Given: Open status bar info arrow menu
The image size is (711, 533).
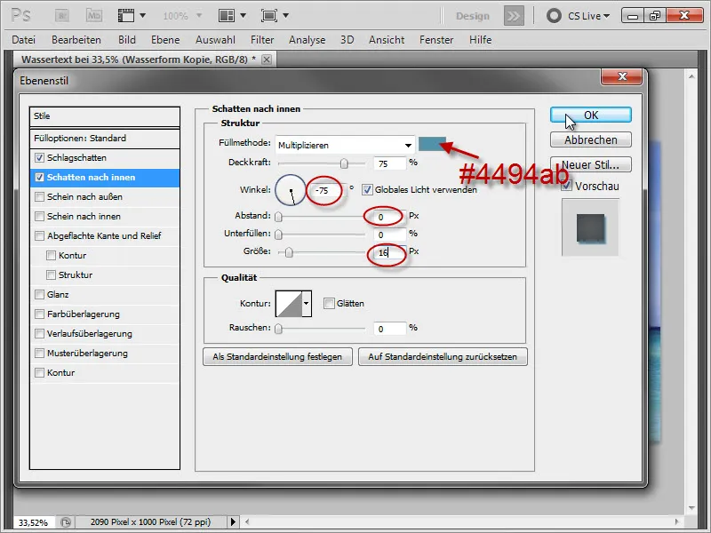Looking at the screenshot, I should (233, 521).
